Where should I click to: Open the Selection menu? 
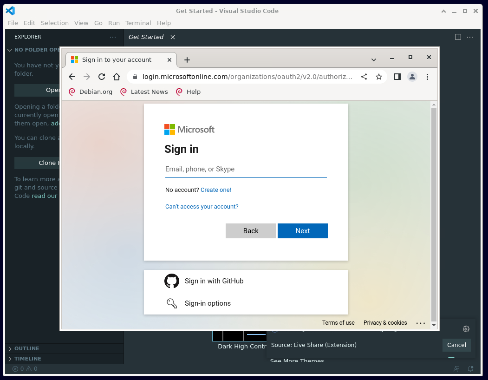[x=54, y=23]
